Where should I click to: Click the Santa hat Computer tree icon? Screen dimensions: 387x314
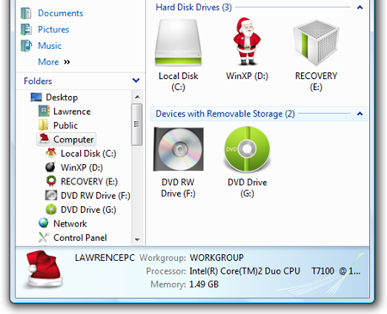pyautogui.click(x=45, y=139)
